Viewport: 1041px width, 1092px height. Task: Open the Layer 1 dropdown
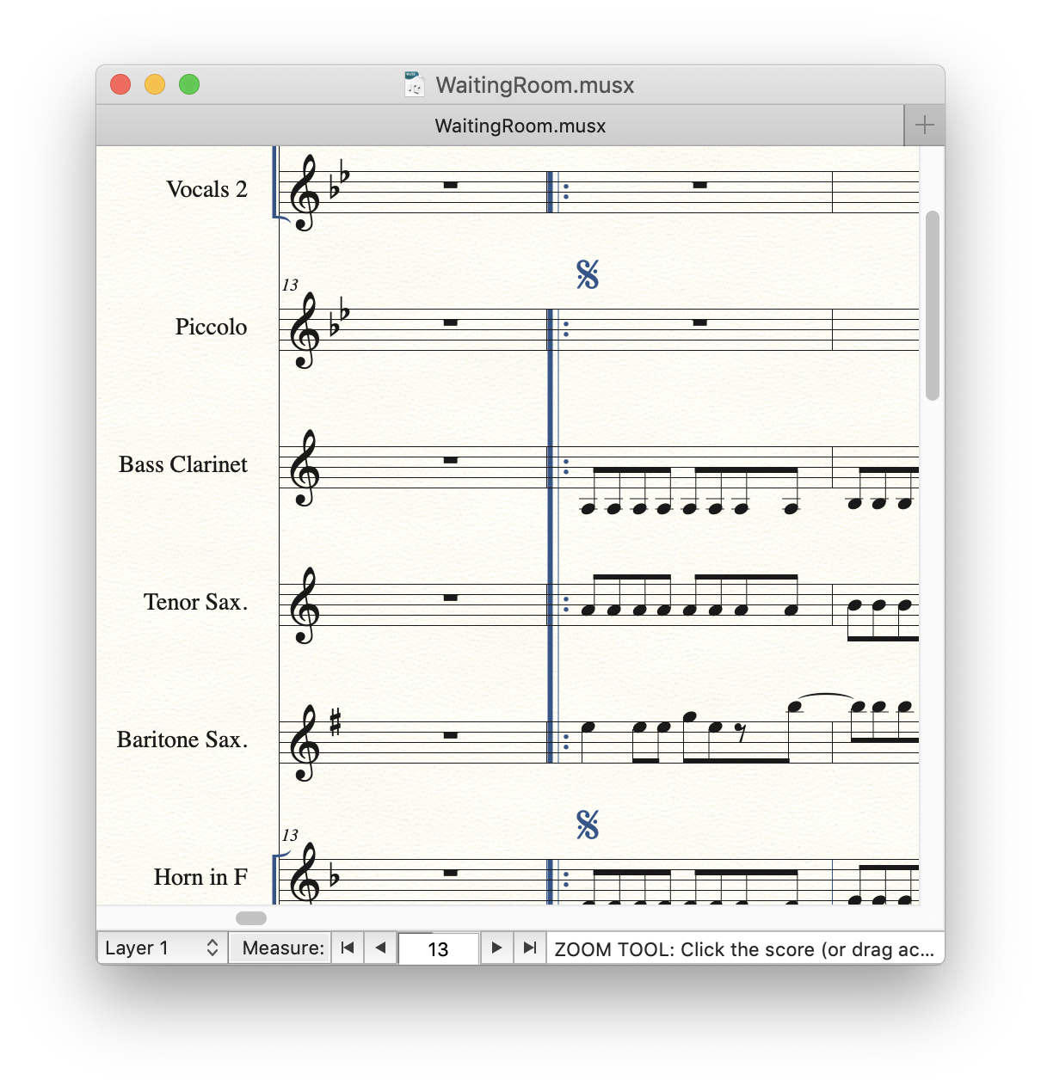coord(162,948)
